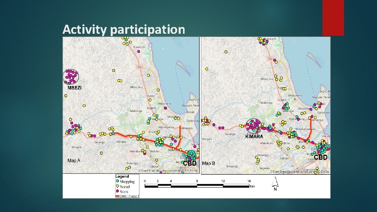Viewport: 377px width, 212px height.
Task: Click the CBD label on Map B
Action: [x=321, y=157]
